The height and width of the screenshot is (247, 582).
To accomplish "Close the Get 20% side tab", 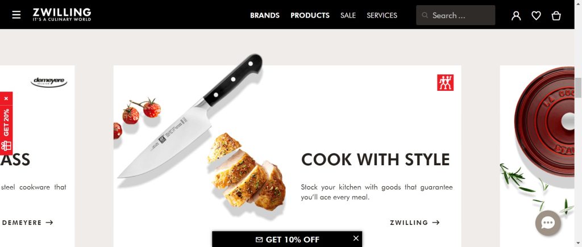I will coord(6,99).
